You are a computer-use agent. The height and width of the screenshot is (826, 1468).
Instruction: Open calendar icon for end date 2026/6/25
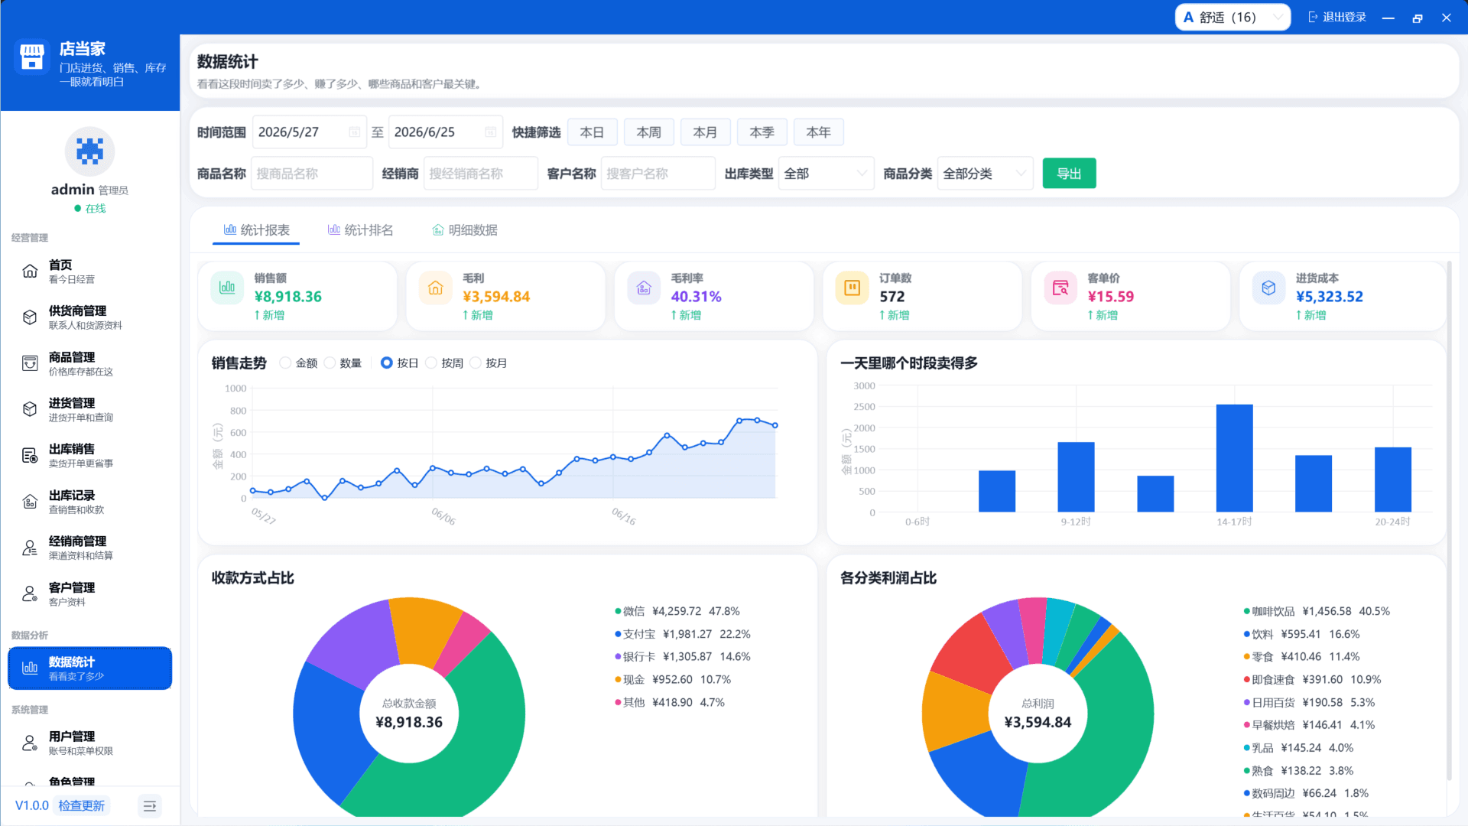(491, 132)
